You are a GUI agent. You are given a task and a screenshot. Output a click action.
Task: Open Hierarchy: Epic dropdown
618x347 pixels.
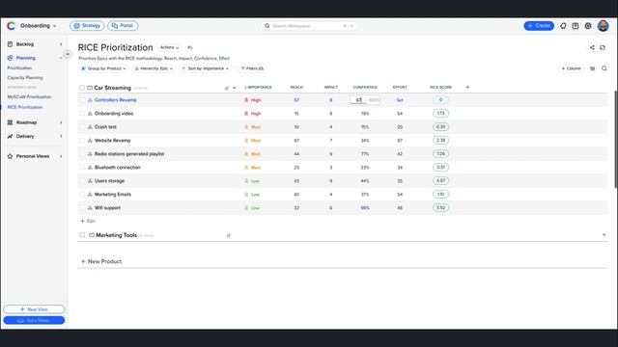point(154,68)
